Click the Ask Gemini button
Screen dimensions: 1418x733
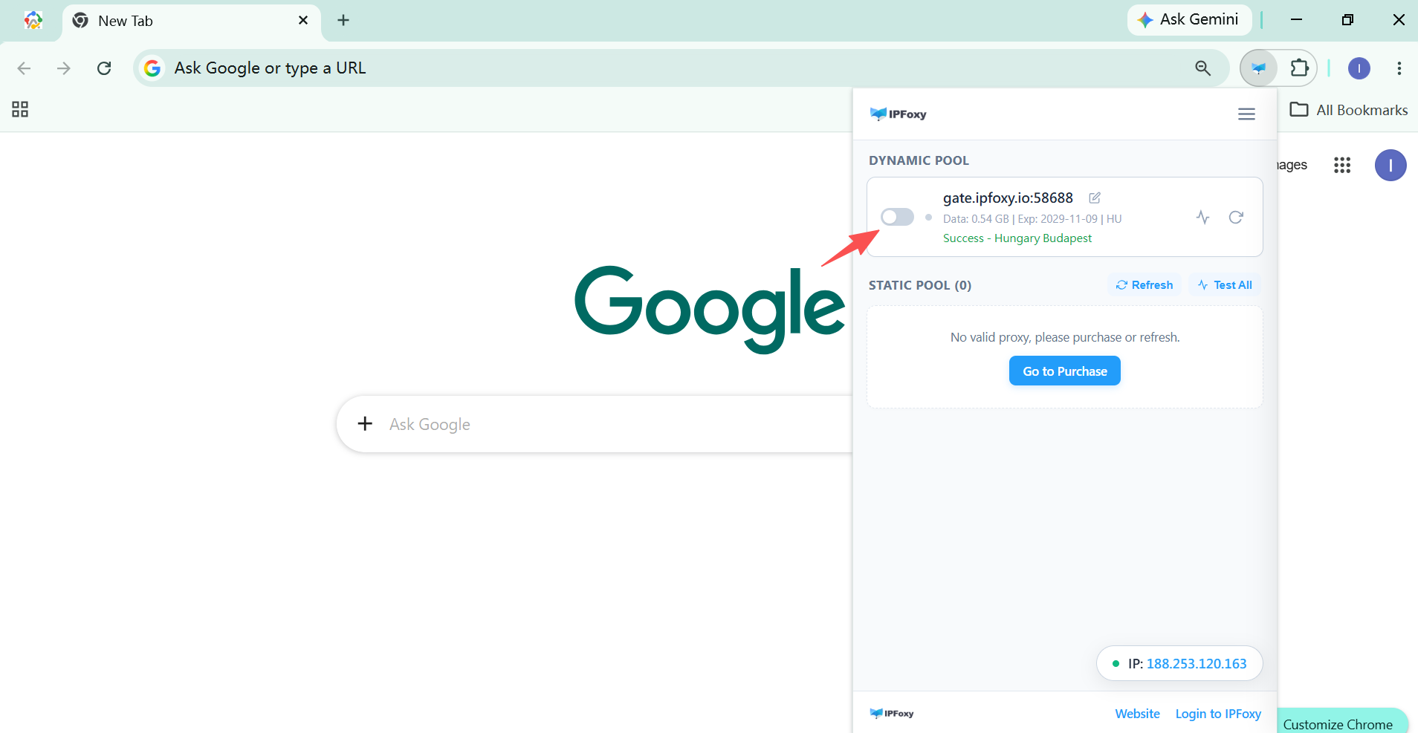tap(1189, 20)
